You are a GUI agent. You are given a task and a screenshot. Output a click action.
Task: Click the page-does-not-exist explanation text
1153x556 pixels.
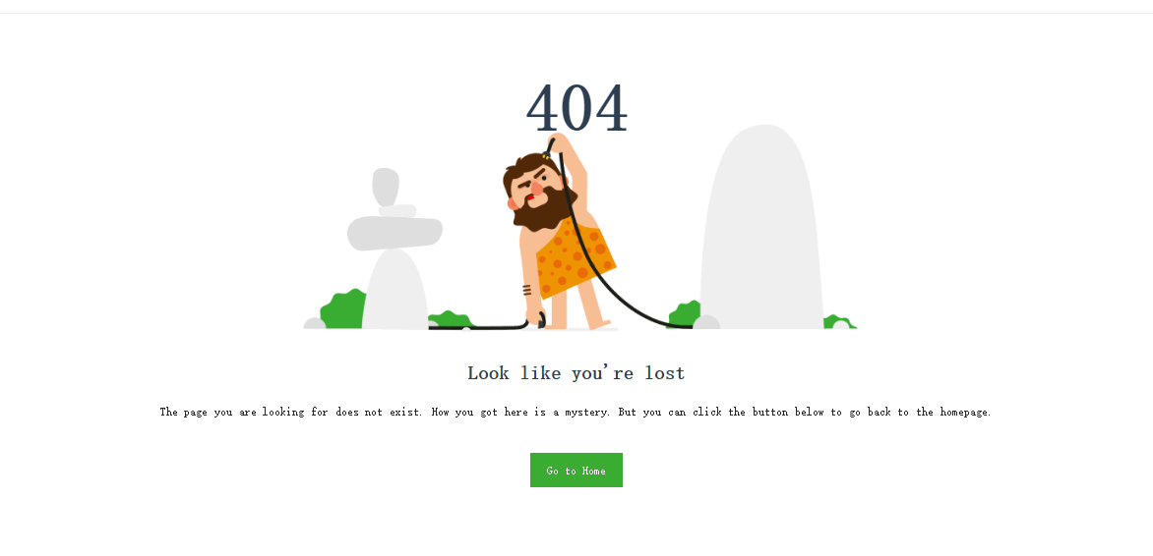coord(576,412)
